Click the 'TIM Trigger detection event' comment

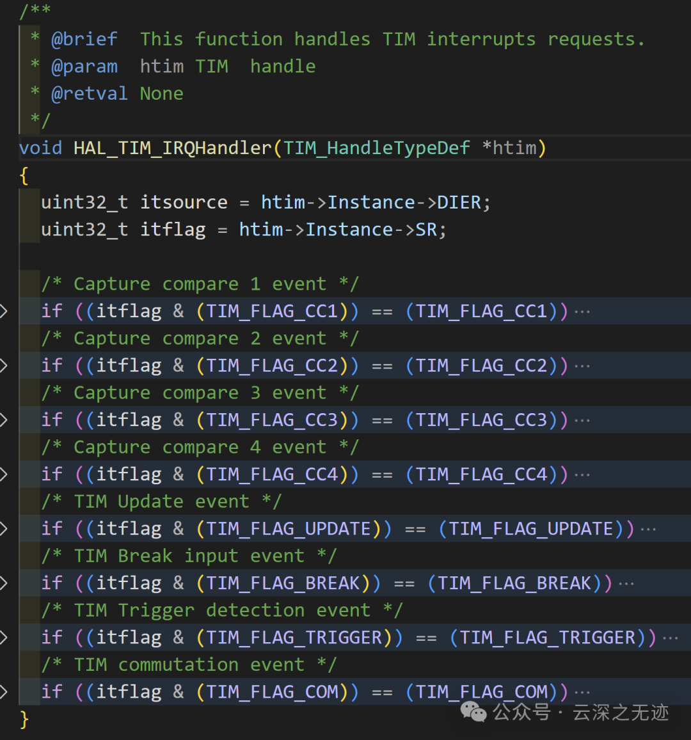[222, 611]
